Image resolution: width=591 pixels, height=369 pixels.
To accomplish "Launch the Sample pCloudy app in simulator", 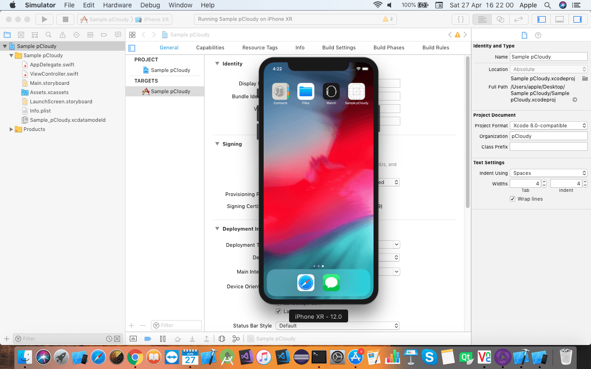I will tap(356, 91).
